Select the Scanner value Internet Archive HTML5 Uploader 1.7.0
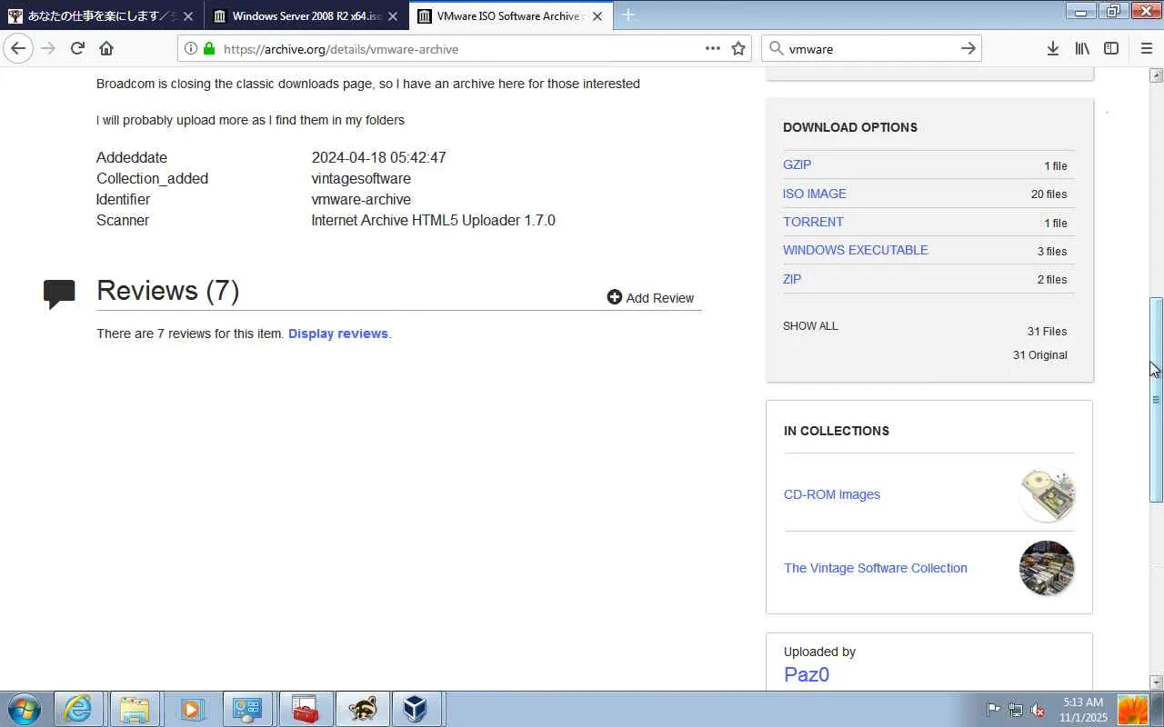 point(433,220)
